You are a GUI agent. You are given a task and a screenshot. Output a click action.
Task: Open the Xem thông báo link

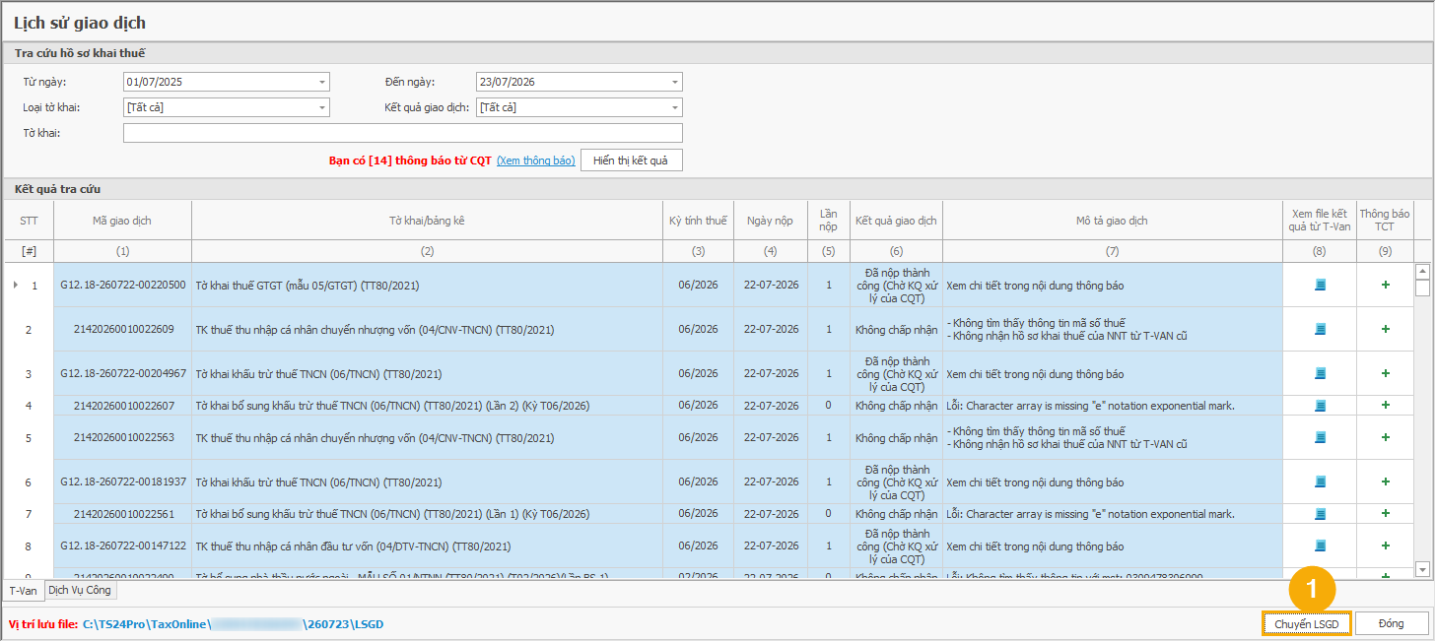coord(535,160)
